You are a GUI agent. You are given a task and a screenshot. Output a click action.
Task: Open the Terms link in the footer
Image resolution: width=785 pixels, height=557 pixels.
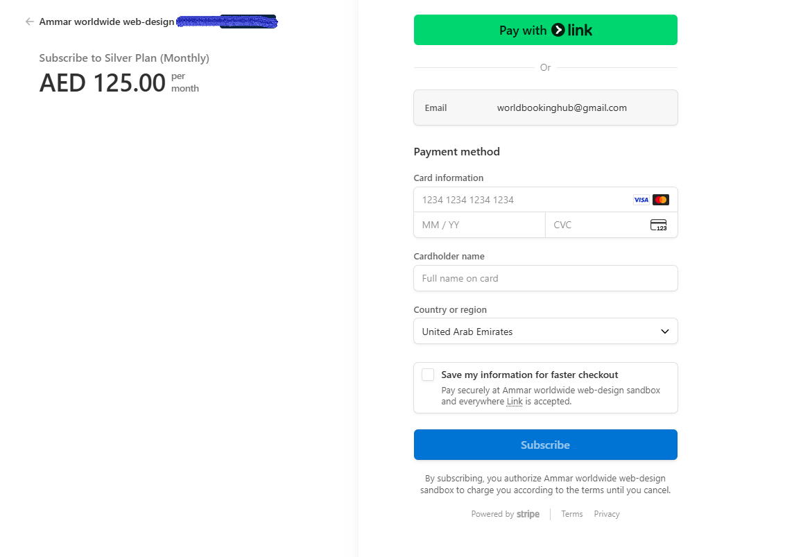(571, 514)
